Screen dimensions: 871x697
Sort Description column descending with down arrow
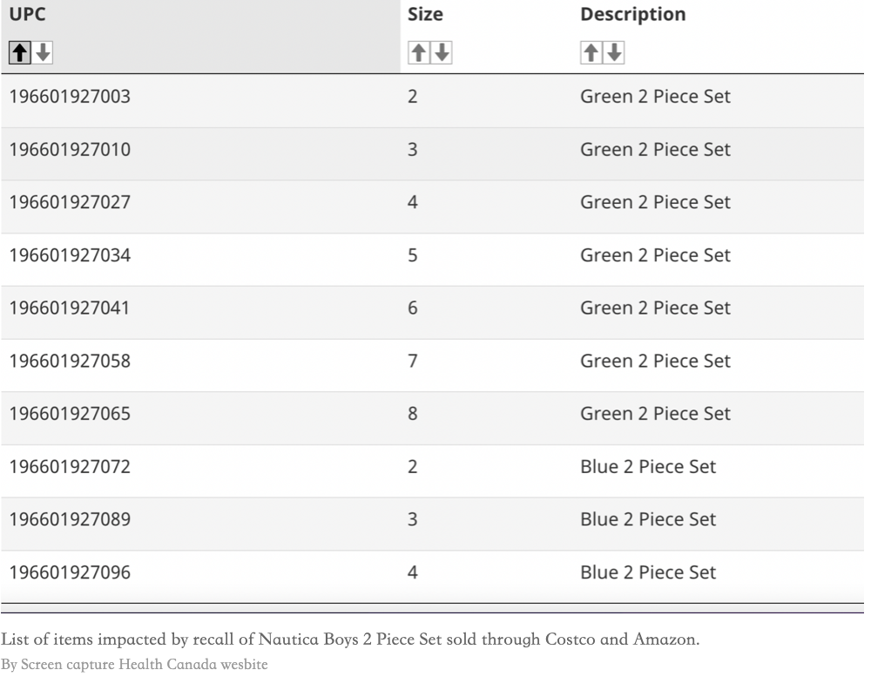(x=614, y=53)
